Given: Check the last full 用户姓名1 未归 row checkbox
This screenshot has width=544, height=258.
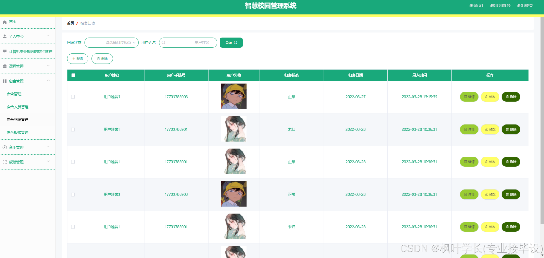Looking at the screenshot, I should coord(73,227).
